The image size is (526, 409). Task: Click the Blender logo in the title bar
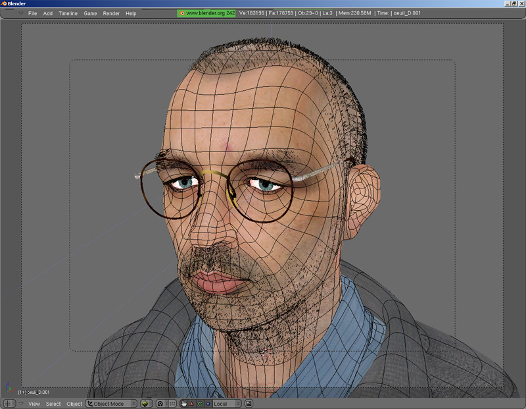pyautogui.click(x=4, y=3)
